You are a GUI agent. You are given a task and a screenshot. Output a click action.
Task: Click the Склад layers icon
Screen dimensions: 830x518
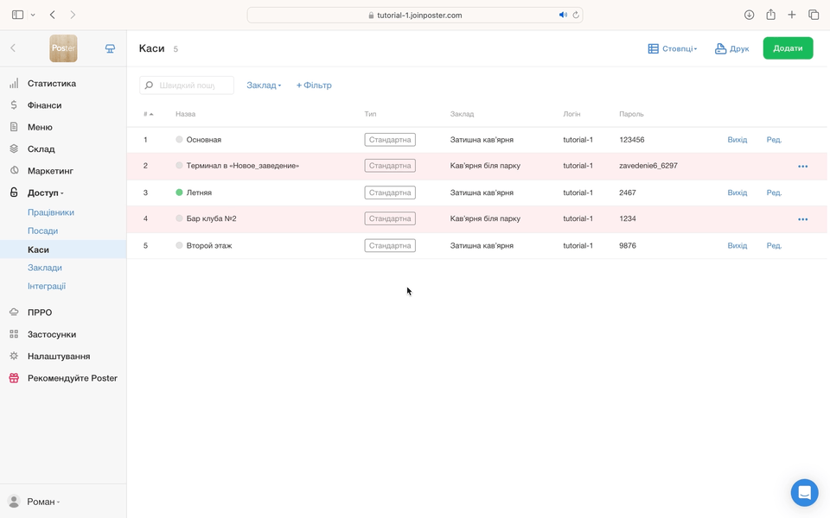click(x=14, y=148)
